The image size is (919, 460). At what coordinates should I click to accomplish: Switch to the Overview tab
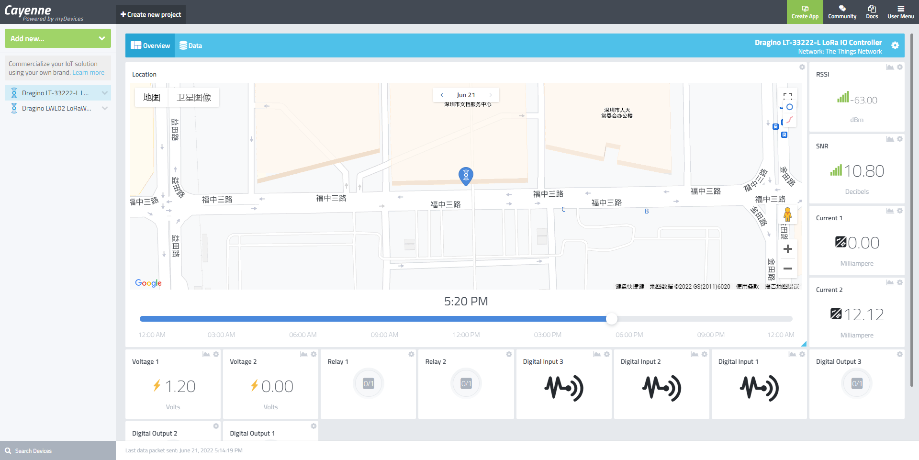(x=150, y=45)
